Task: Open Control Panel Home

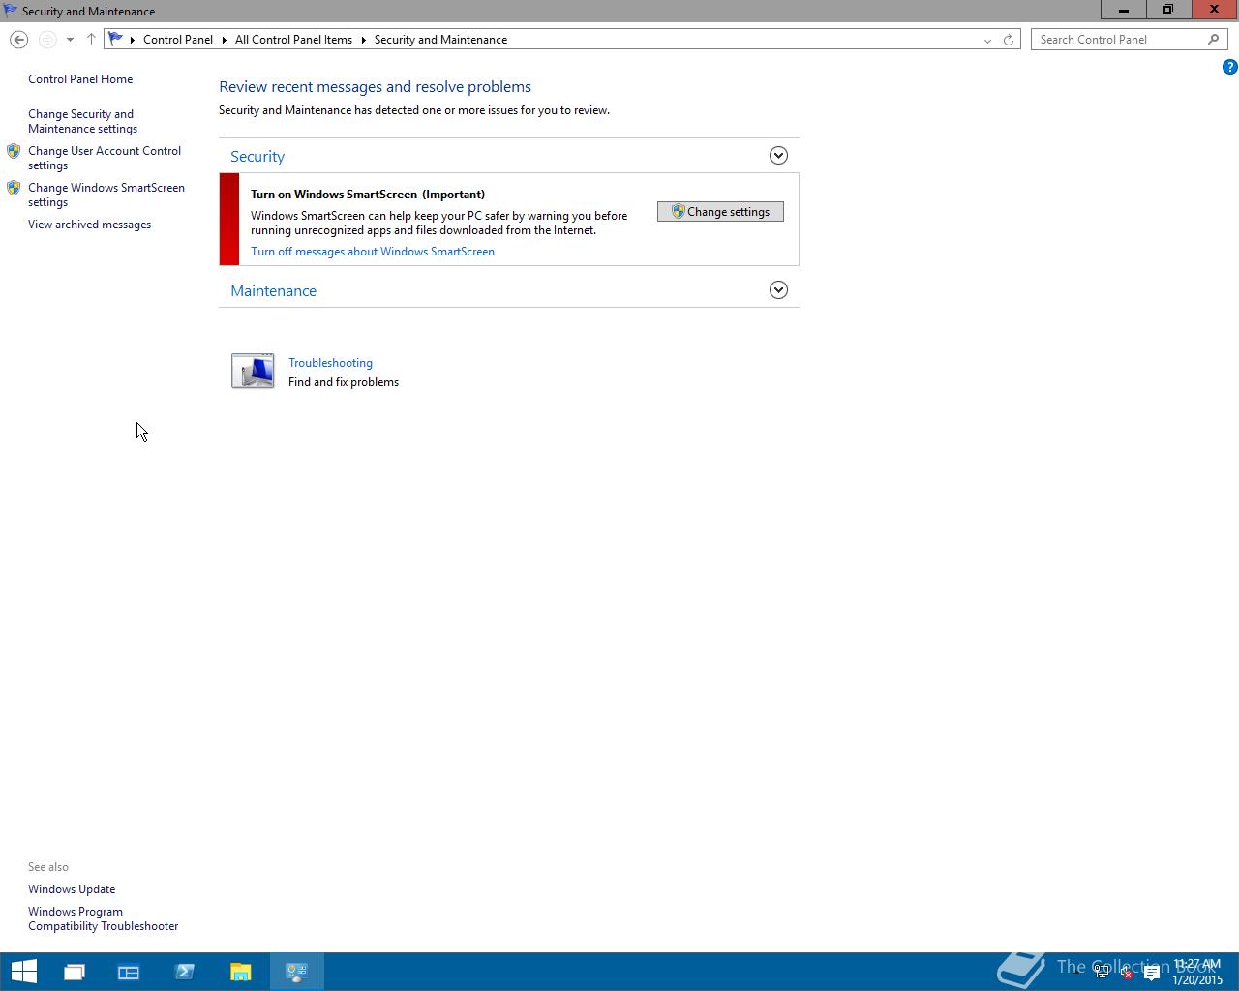Action: [80, 79]
